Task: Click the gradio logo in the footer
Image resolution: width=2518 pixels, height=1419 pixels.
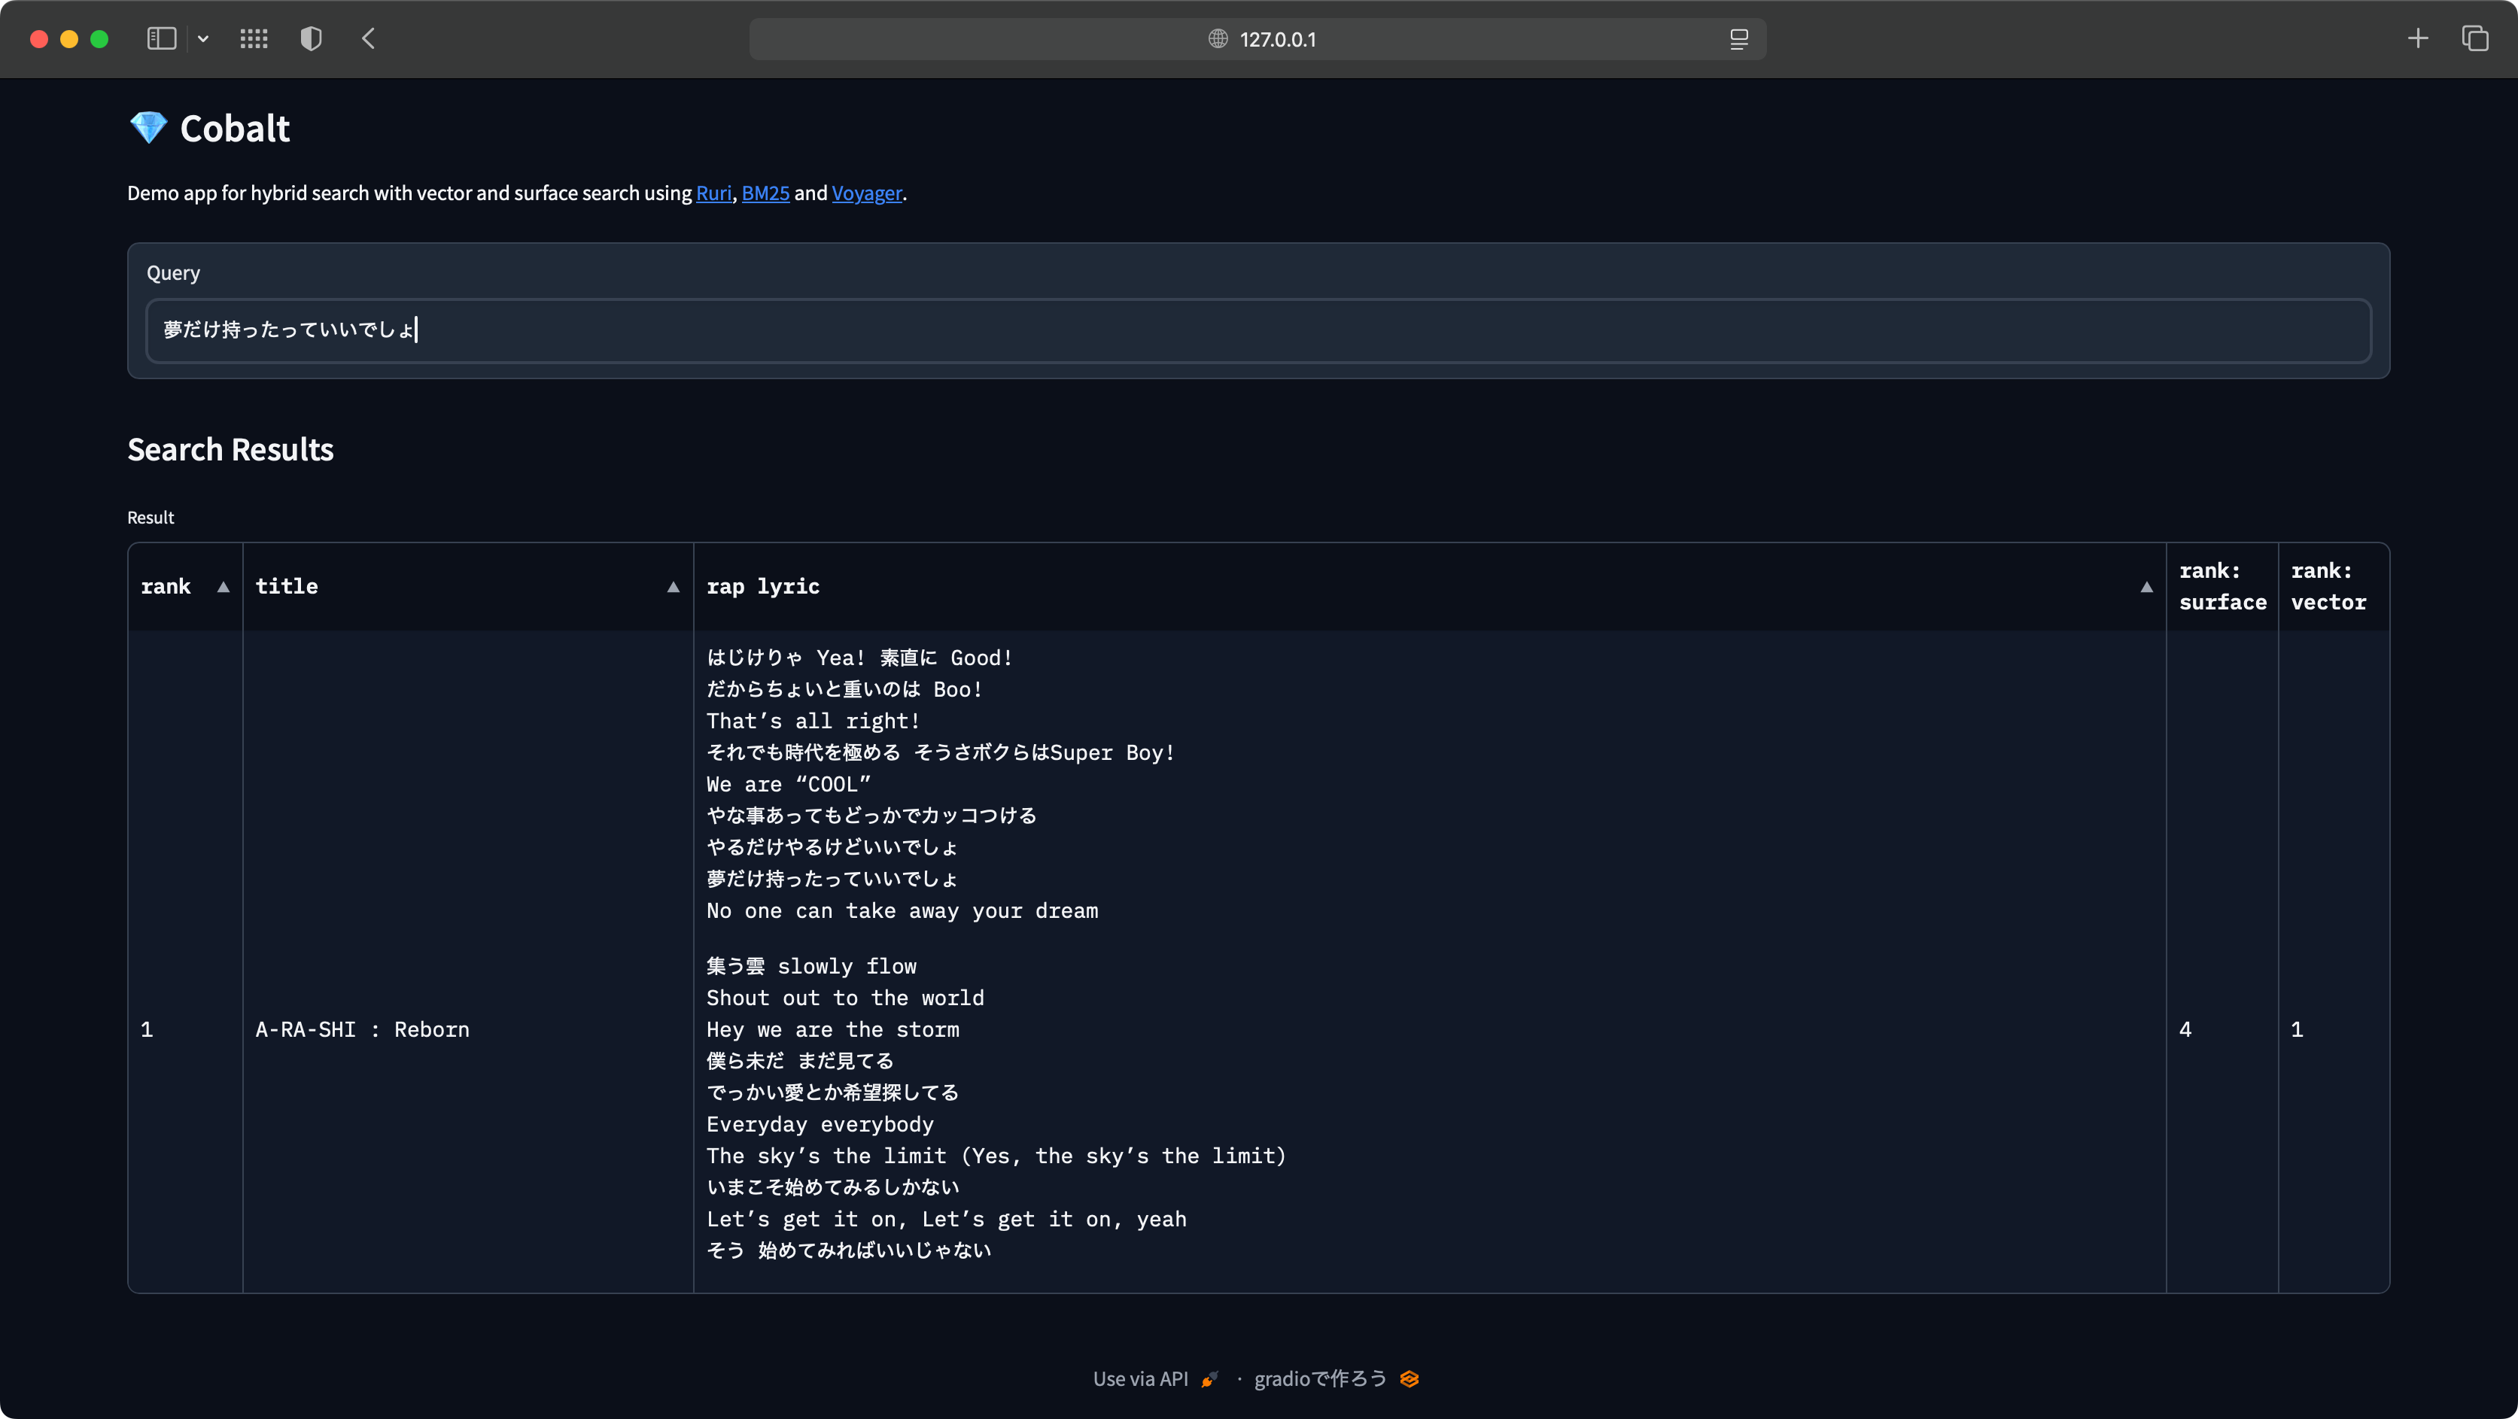Action: tap(1409, 1378)
